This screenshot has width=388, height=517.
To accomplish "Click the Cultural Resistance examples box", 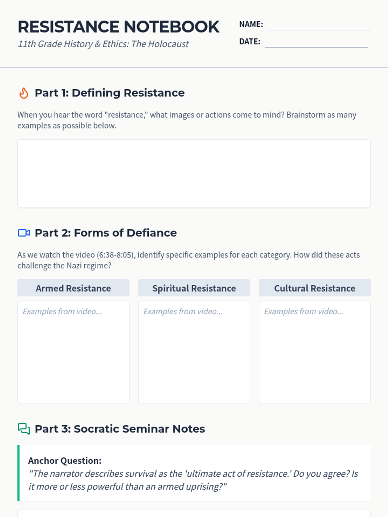I will [315, 352].
